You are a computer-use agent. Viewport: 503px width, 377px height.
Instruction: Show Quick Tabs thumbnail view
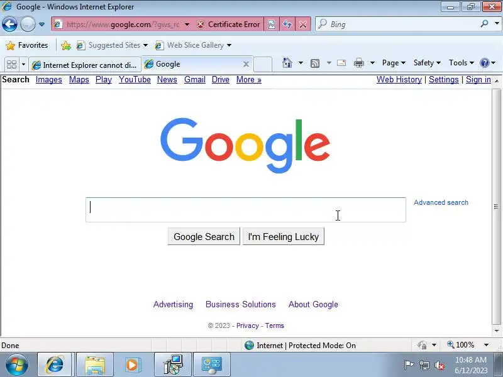point(11,65)
